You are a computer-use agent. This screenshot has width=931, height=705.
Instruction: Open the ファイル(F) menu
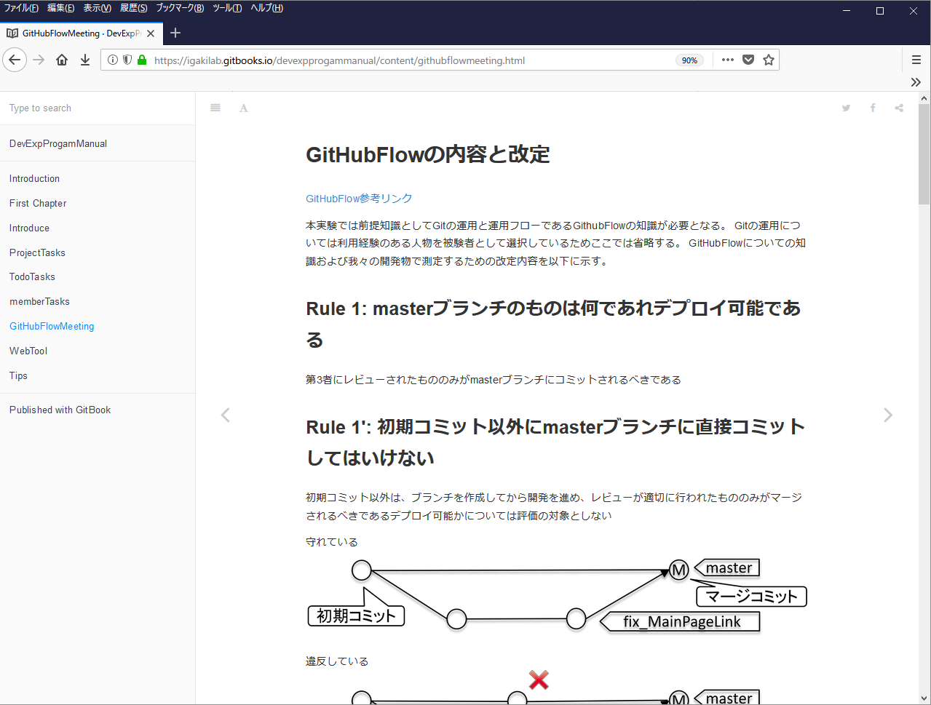coord(21,8)
